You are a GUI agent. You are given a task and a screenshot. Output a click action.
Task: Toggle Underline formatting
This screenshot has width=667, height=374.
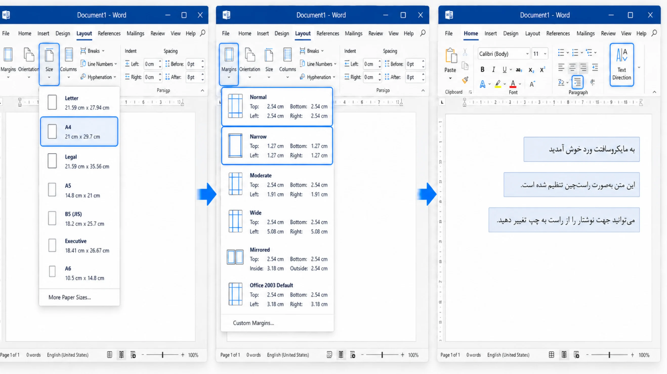(504, 69)
